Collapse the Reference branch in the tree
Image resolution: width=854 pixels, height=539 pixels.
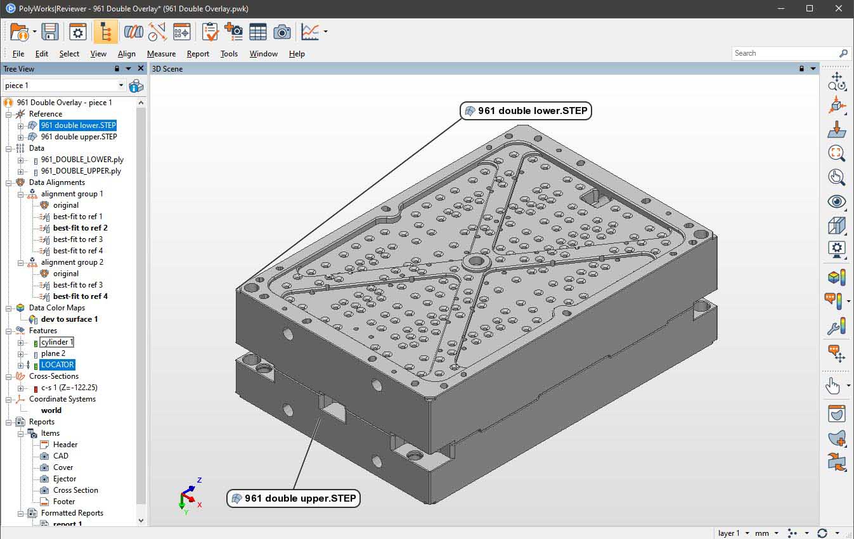(8, 114)
